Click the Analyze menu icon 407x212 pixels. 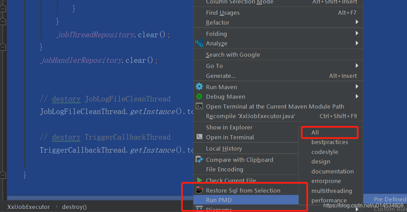[199, 43]
